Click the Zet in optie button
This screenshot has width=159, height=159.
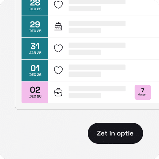tap(115, 133)
